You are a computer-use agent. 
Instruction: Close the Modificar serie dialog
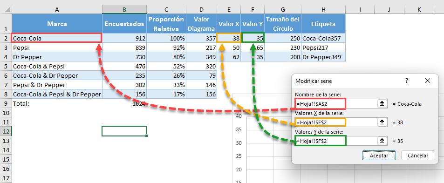pyautogui.click(x=428, y=81)
